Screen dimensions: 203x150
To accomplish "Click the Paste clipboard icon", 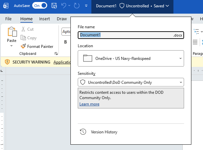I will coord(12,32).
